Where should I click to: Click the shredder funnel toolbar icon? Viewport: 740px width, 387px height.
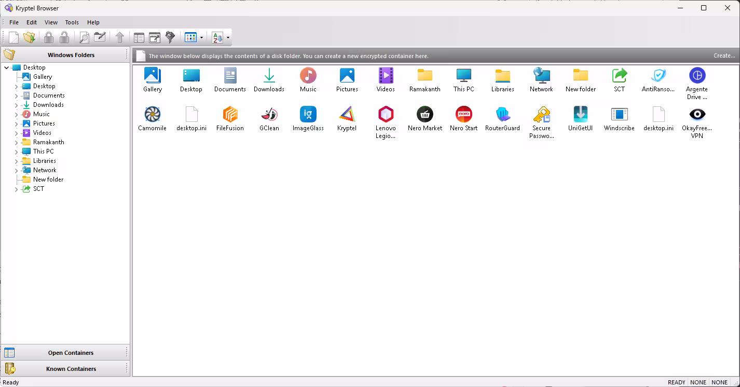pyautogui.click(x=170, y=37)
